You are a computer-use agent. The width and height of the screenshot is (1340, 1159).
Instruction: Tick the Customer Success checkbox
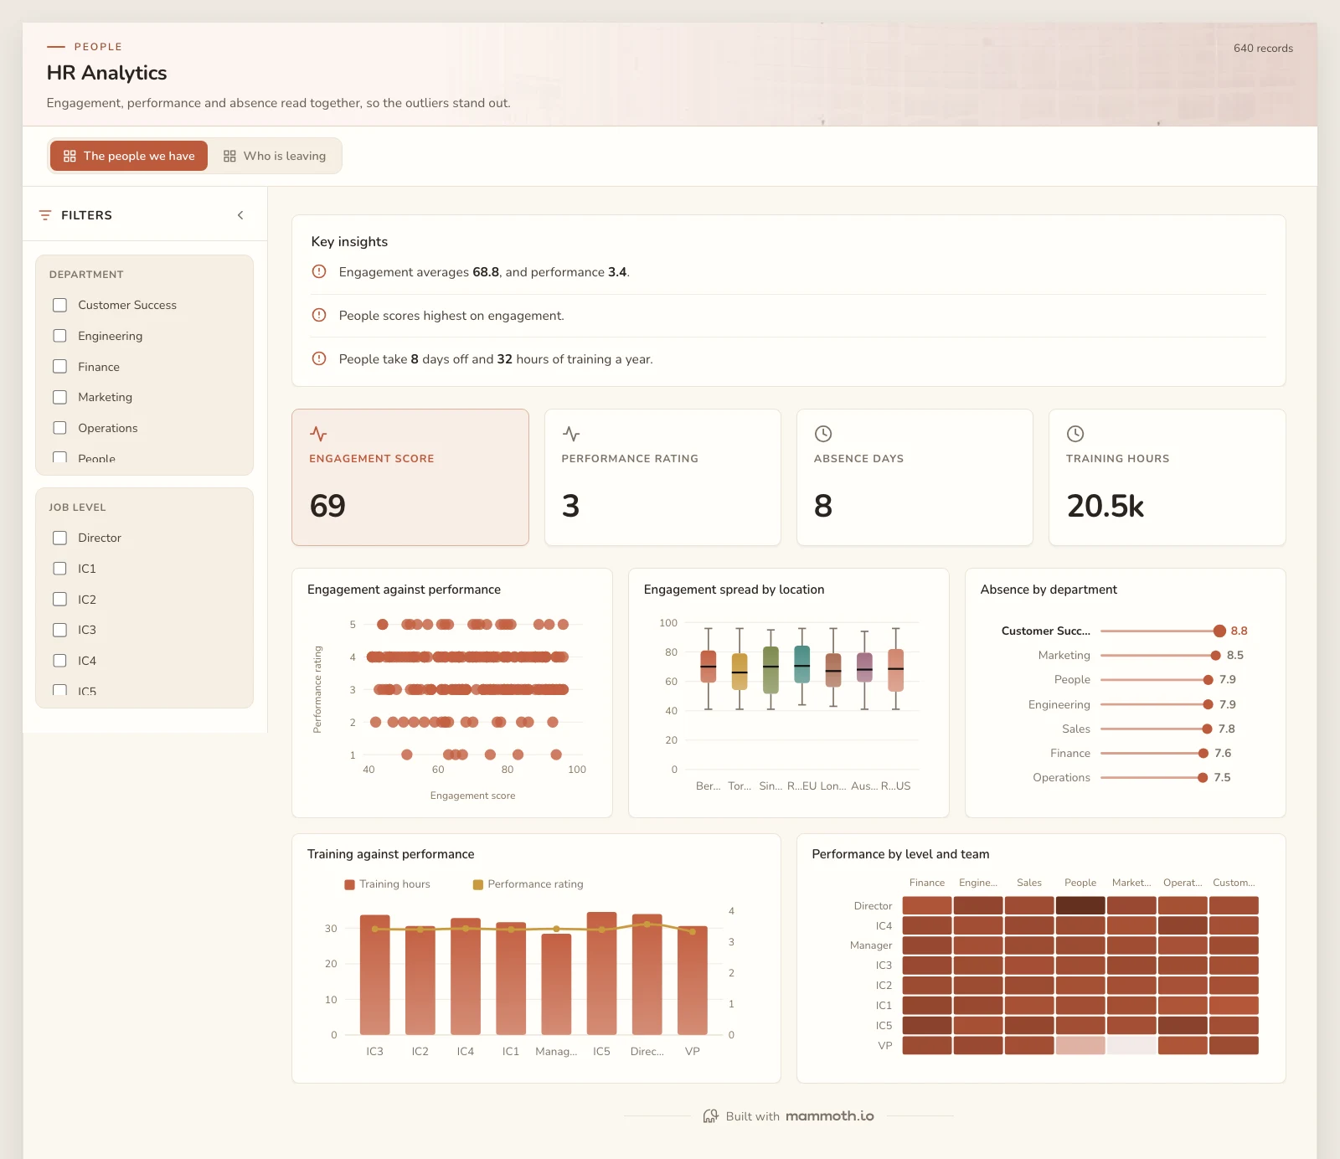tap(59, 305)
